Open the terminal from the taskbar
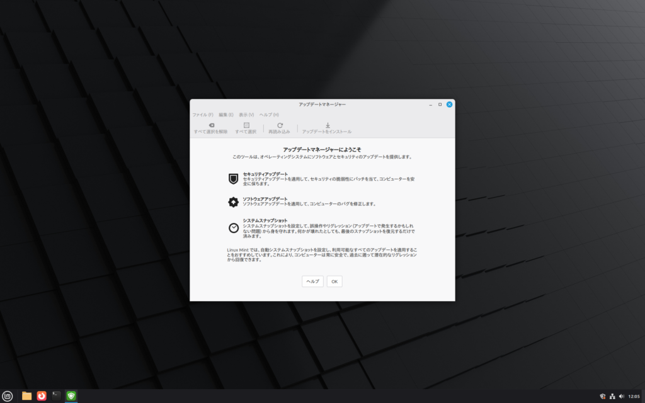 tap(57, 396)
